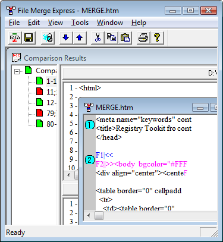Click the Cut scissors icon

[98, 37]
